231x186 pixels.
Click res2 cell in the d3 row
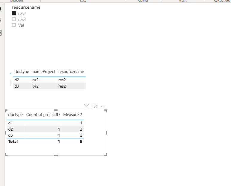(x=62, y=86)
